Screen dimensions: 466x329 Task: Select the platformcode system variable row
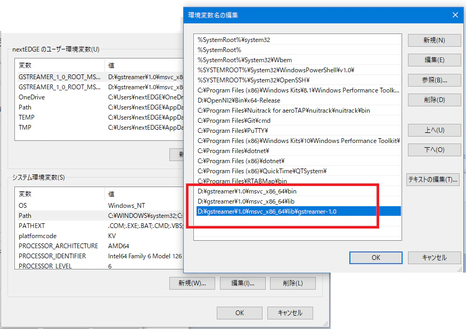(101, 236)
